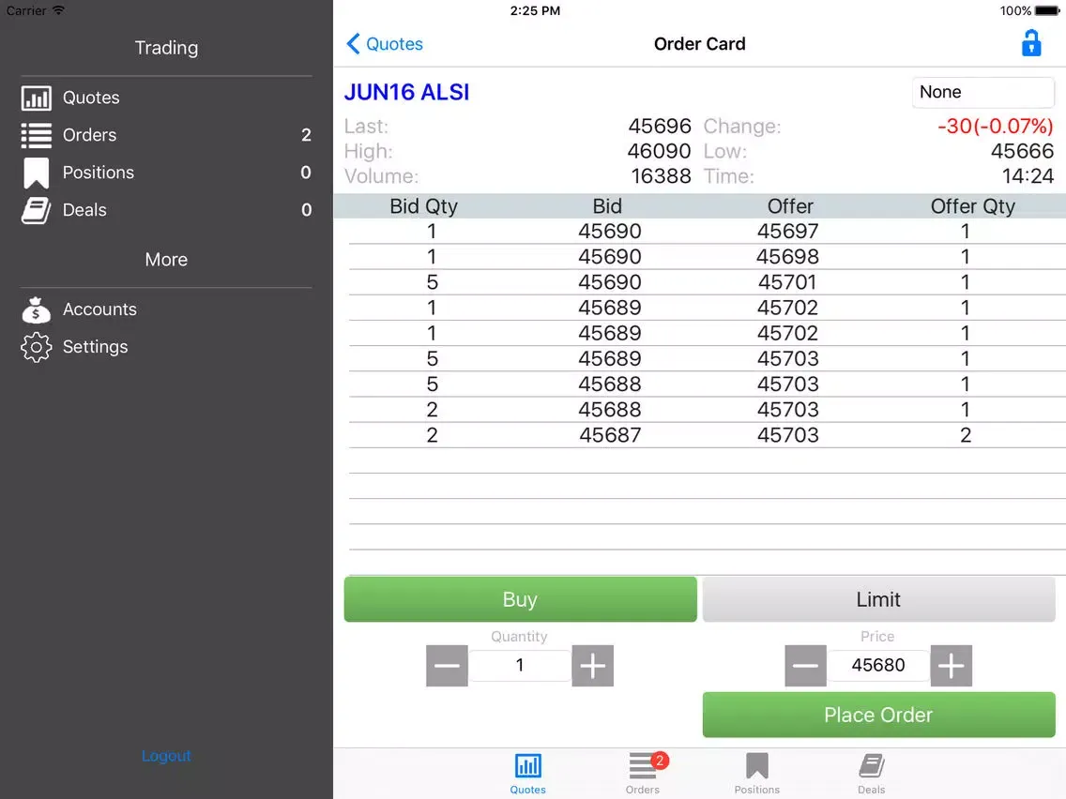This screenshot has width=1066, height=799.
Task: Select offer price 45697
Action: (788, 232)
